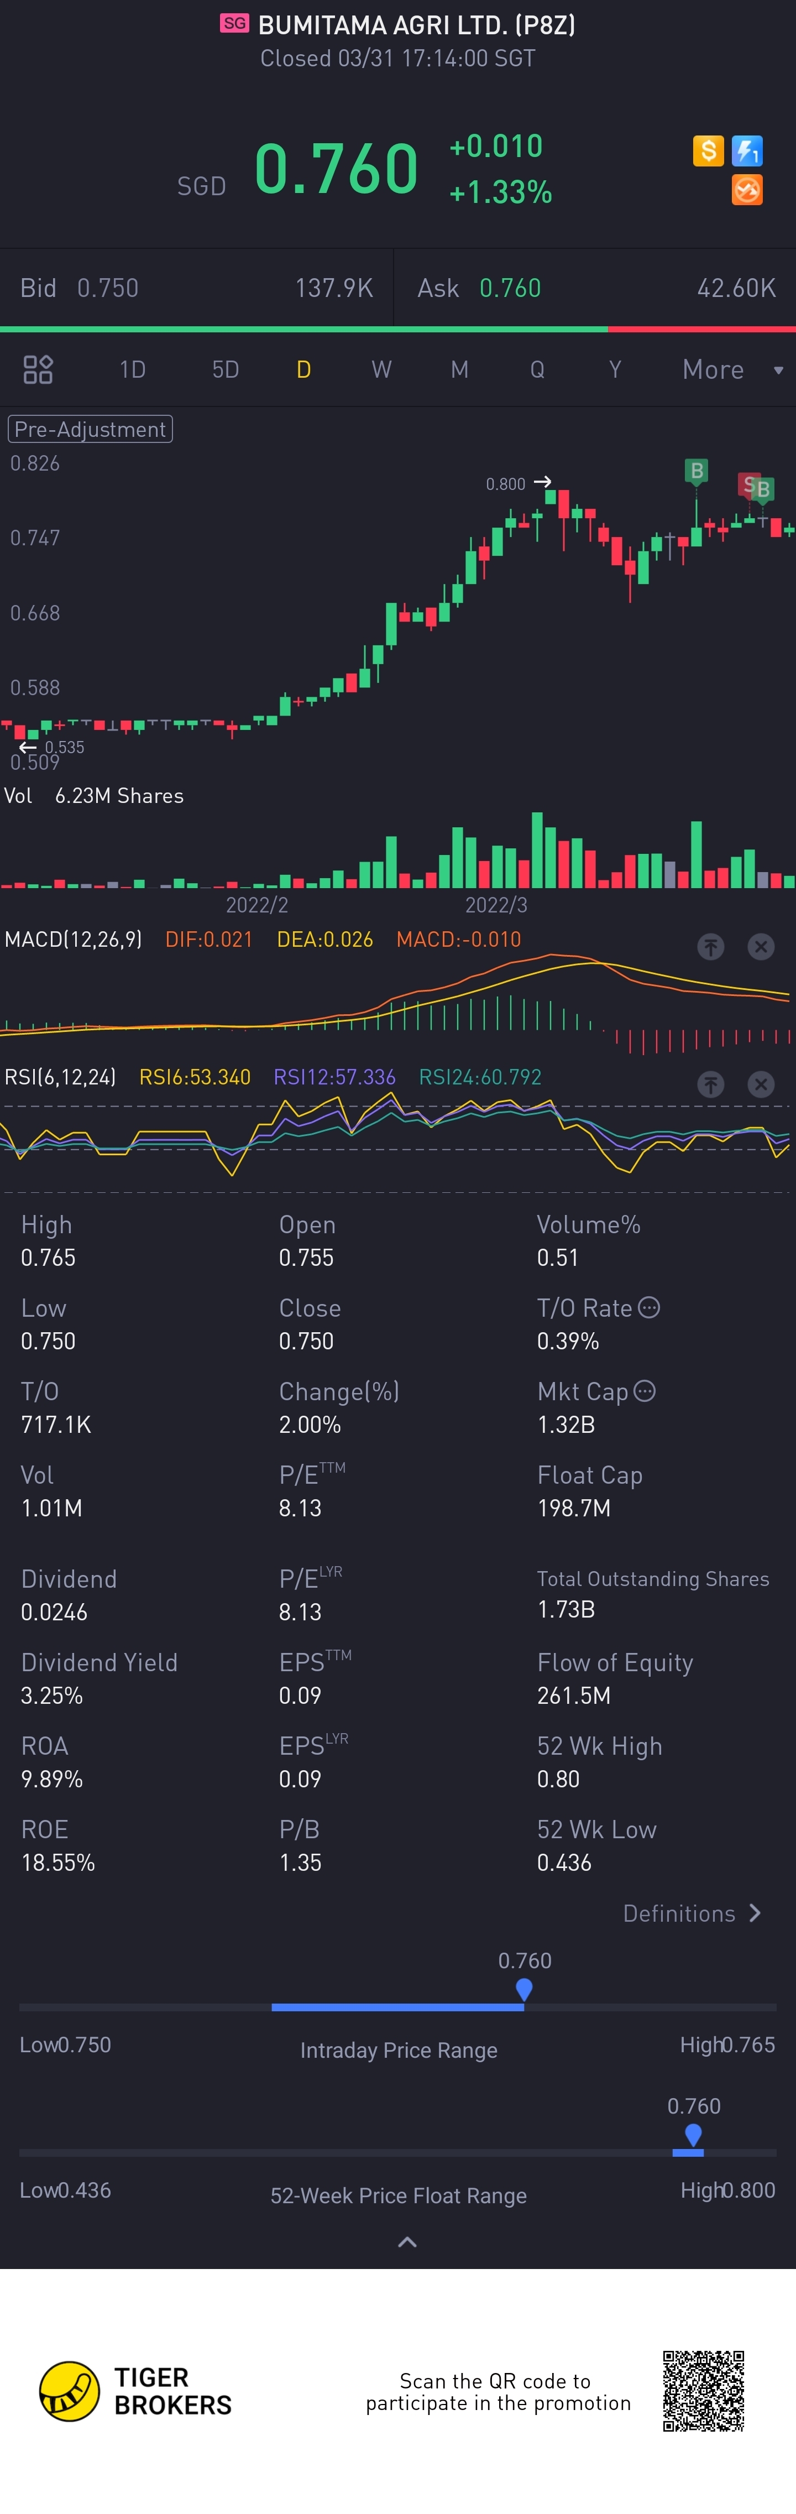Tap the SG market badge
The height and width of the screenshot is (2514, 796).
tap(234, 23)
